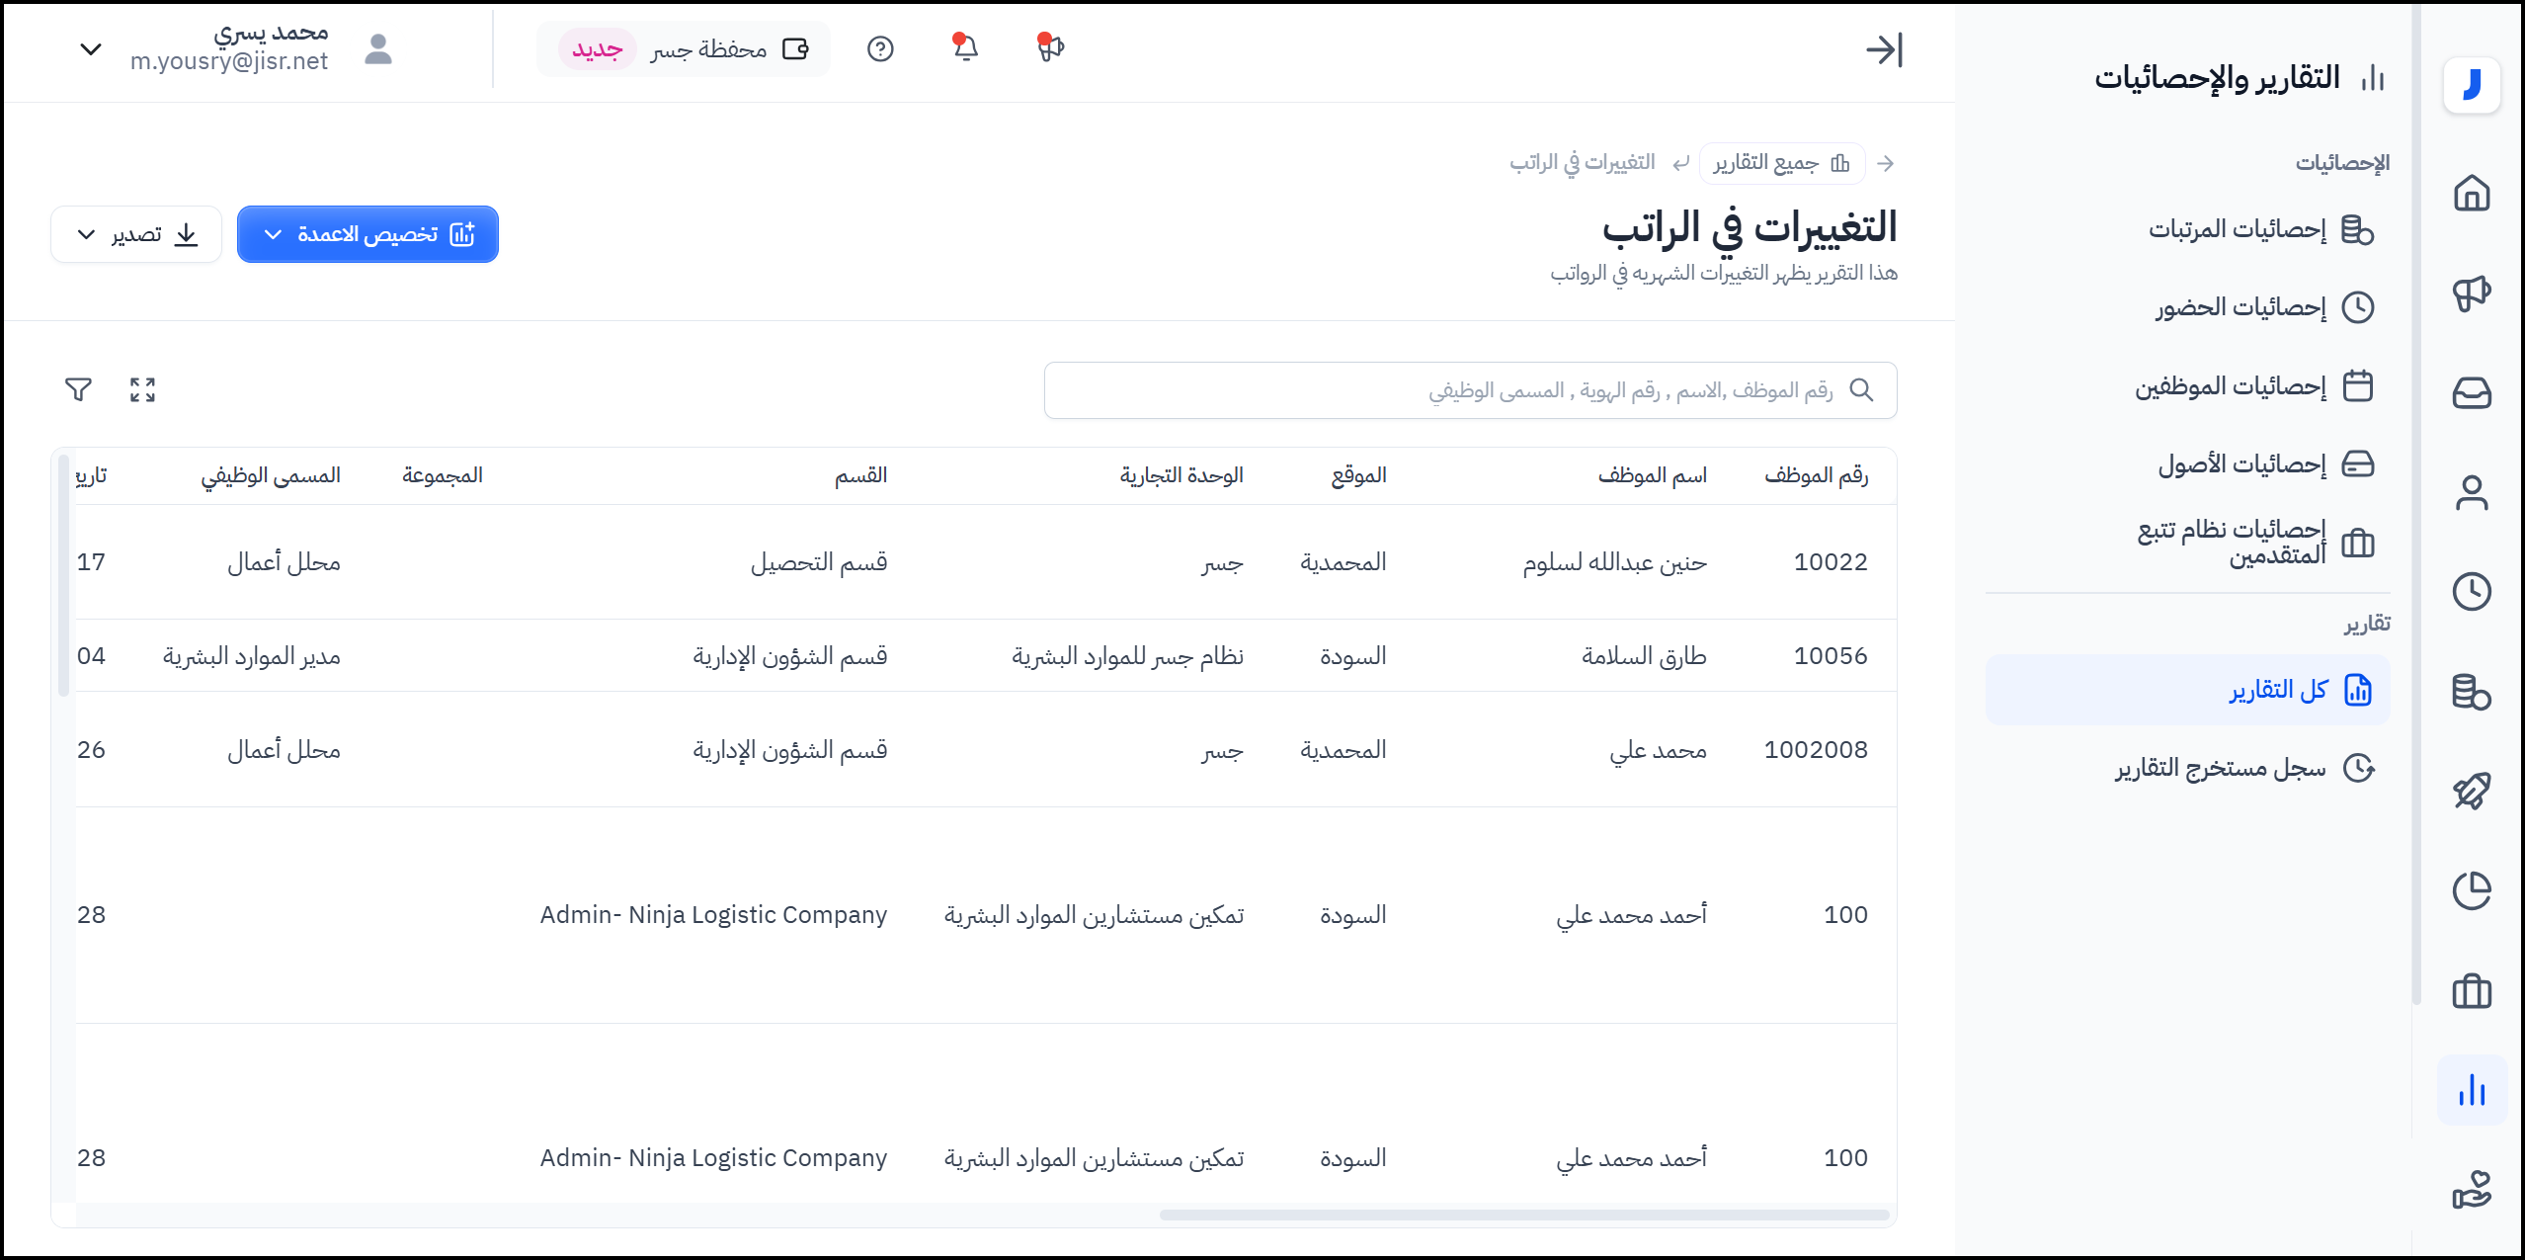The width and height of the screenshot is (2525, 1260).
Task: Open the rocket icon in rail
Action: pyautogui.click(x=2472, y=791)
